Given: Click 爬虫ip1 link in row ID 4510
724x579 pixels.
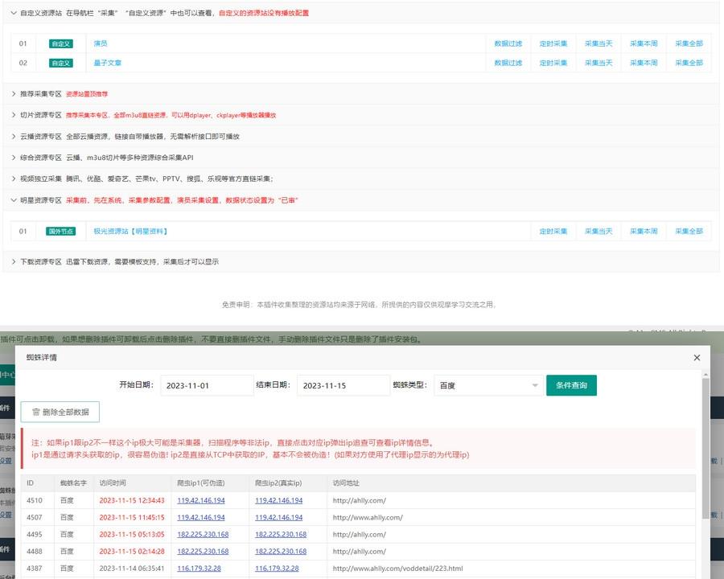Looking at the screenshot, I should point(201,500).
